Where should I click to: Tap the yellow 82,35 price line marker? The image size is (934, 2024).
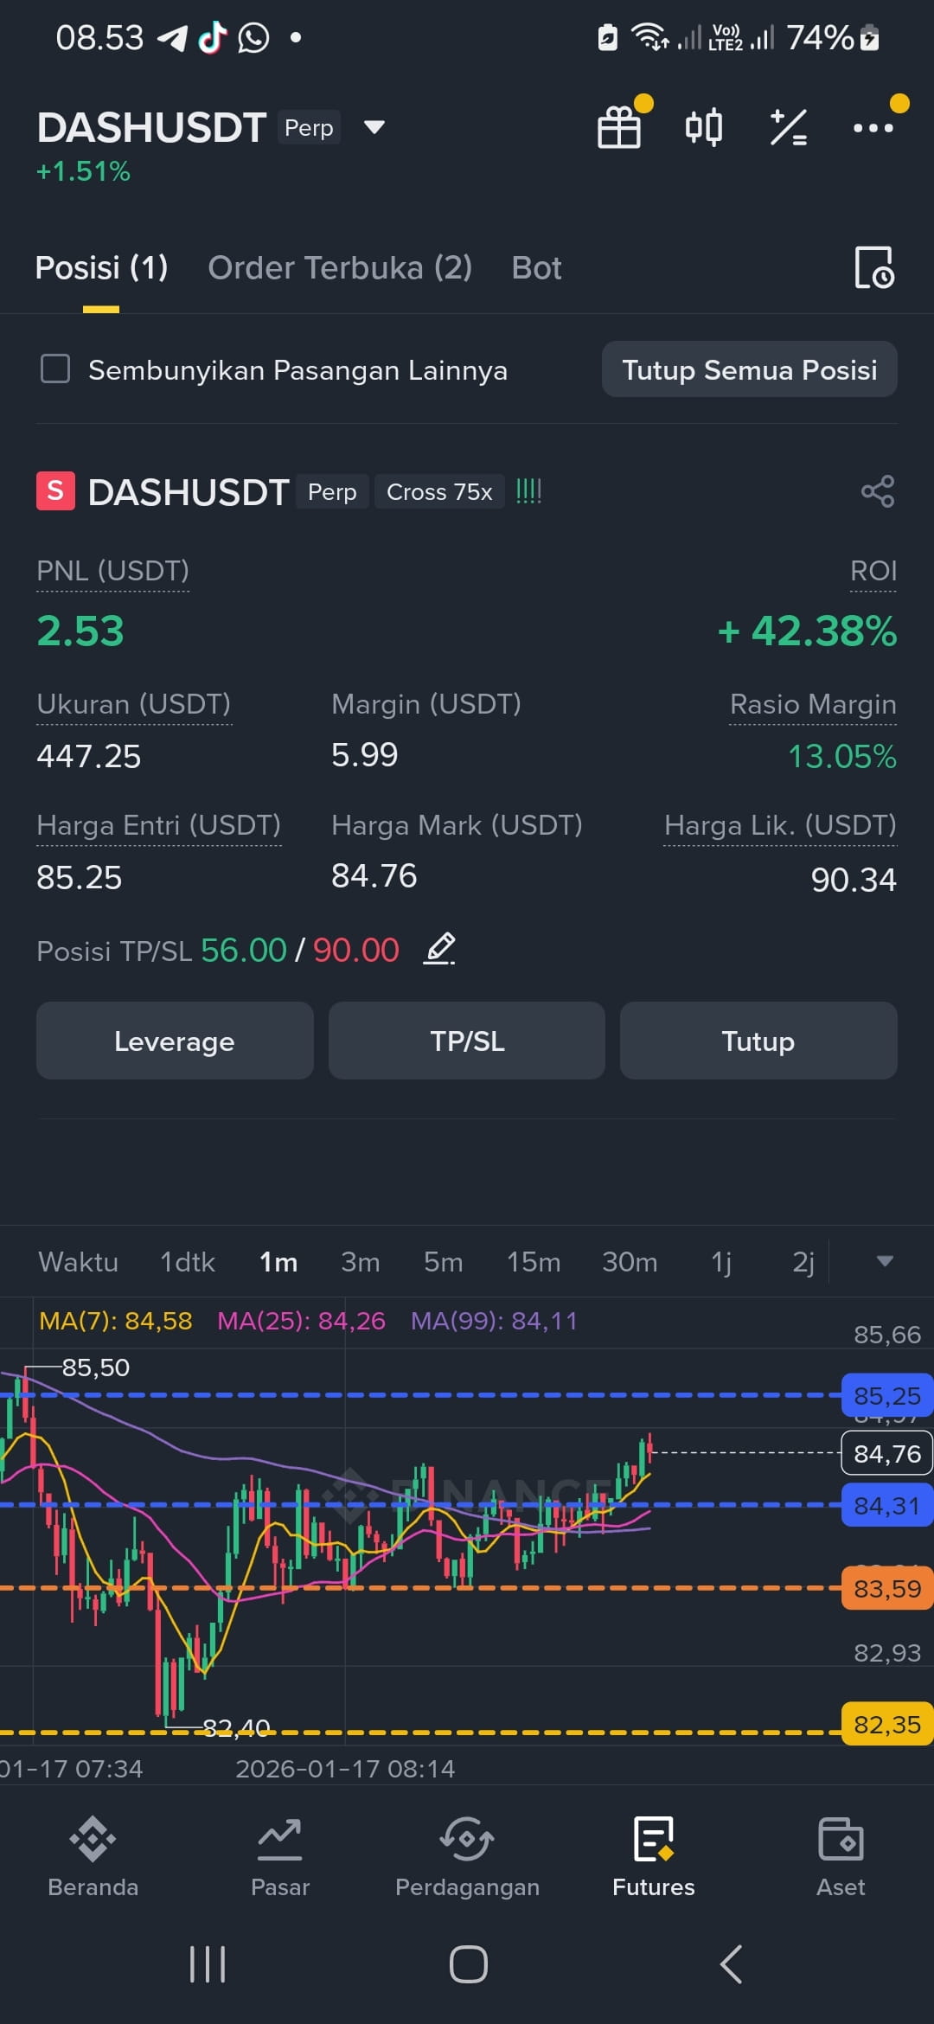click(x=887, y=1724)
